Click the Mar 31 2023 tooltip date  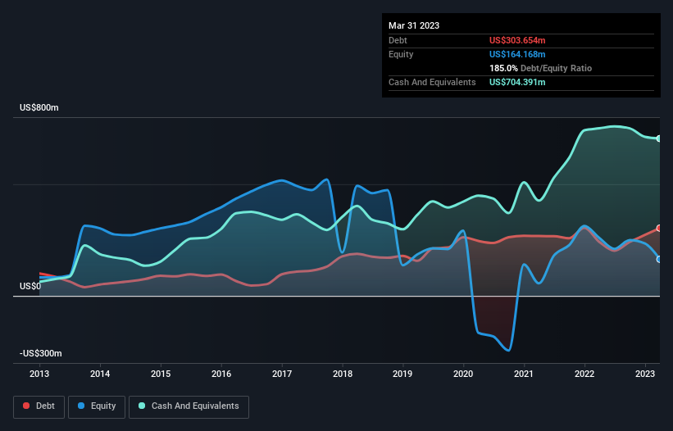click(414, 25)
